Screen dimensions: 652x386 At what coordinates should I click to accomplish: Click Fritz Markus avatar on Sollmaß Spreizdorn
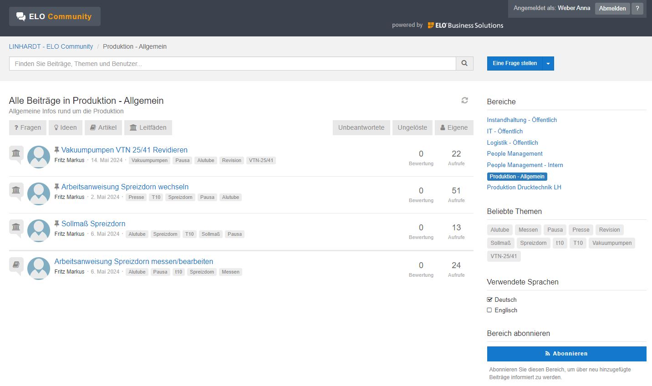(39, 231)
